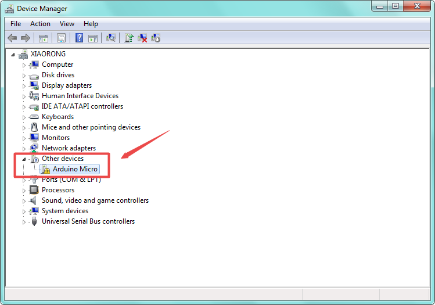Expand the Display adapters node arrow
Image resolution: width=435 pixels, height=305 pixels.
[x=24, y=86]
